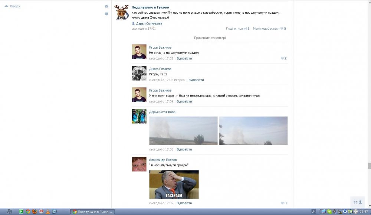371x215 pixels.
Task: Click the speaker volume tray icon
Action: point(334,212)
